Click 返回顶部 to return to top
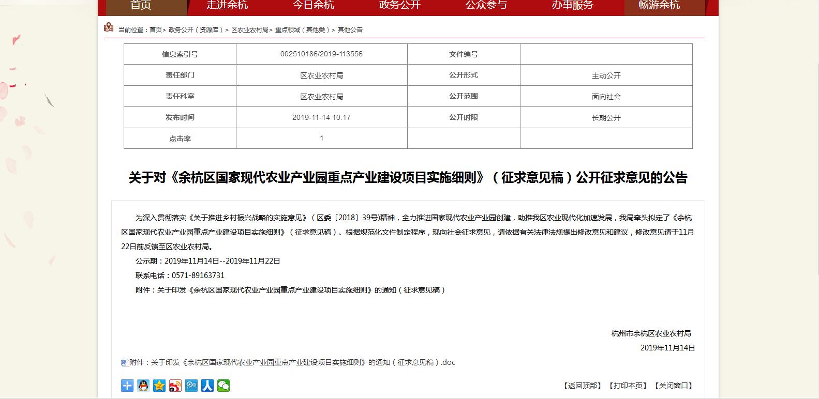 [583, 386]
